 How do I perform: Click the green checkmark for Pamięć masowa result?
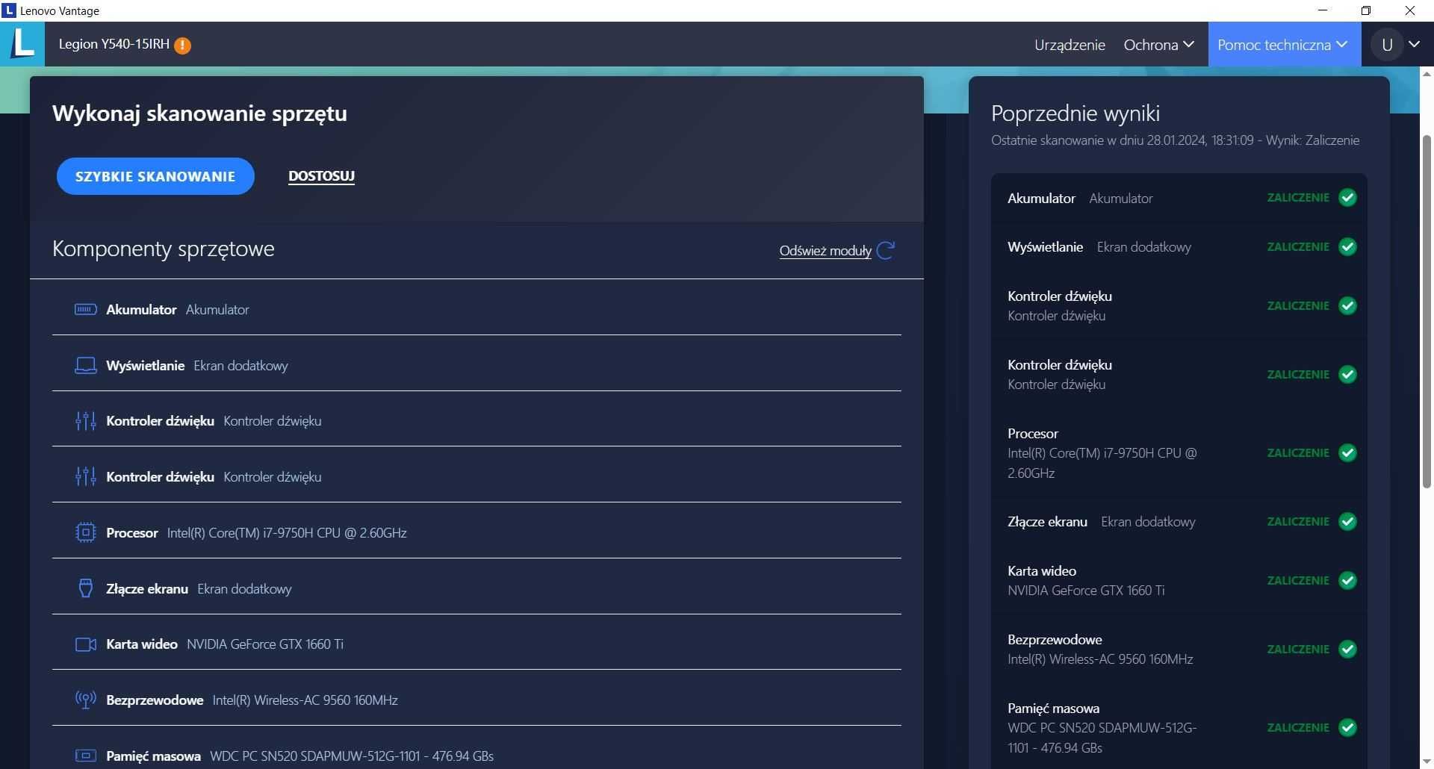1347,728
